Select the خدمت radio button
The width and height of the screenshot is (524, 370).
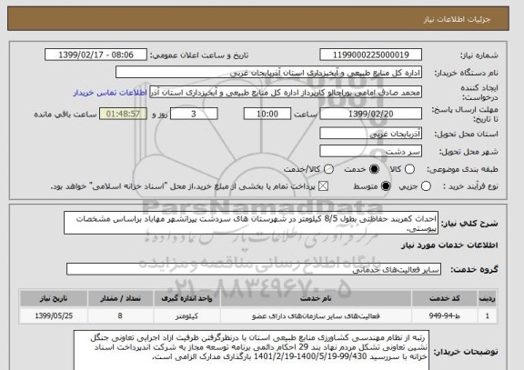[x=374, y=169]
